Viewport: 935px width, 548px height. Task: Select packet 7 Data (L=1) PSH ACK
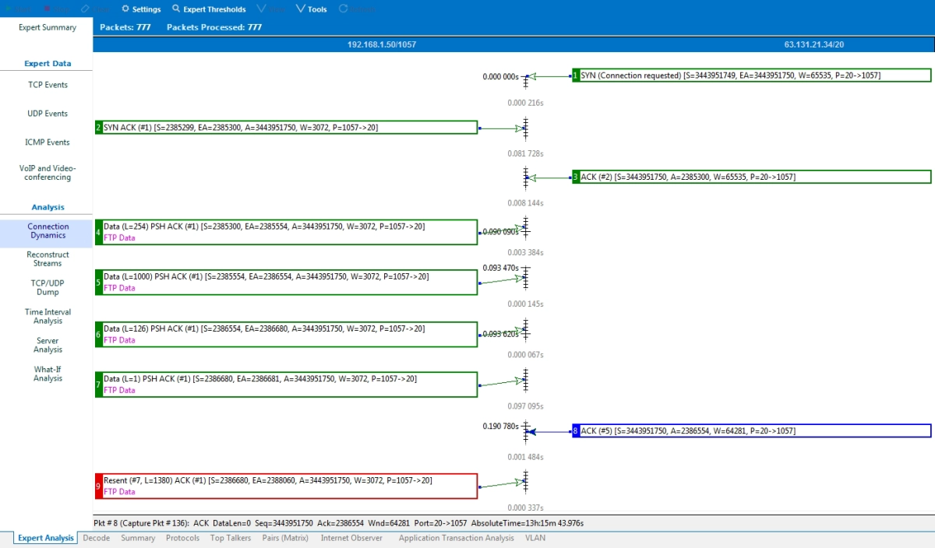pyautogui.click(x=286, y=385)
